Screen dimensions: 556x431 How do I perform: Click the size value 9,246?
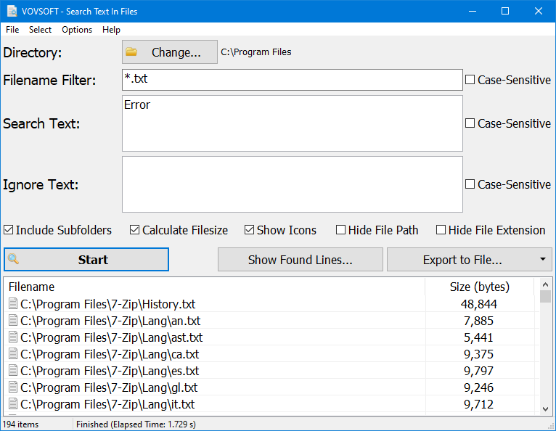[x=479, y=387]
